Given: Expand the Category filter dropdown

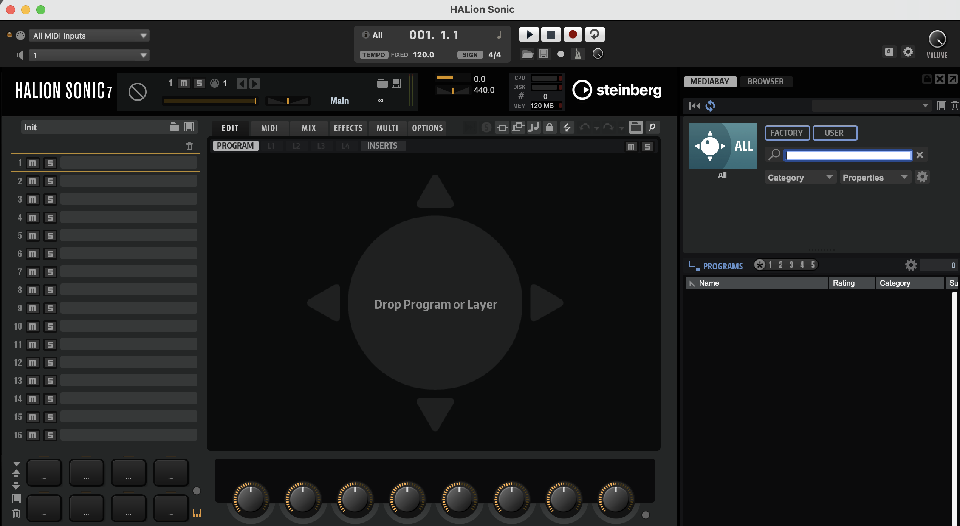Looking at the screenshot, I should coord(800,178).
